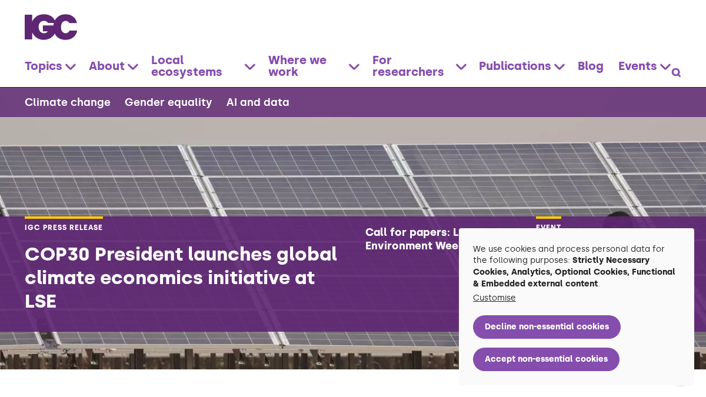Open the COP30 President press release headline
This screenshot has height=397, width=706.
tap(181, 278)
